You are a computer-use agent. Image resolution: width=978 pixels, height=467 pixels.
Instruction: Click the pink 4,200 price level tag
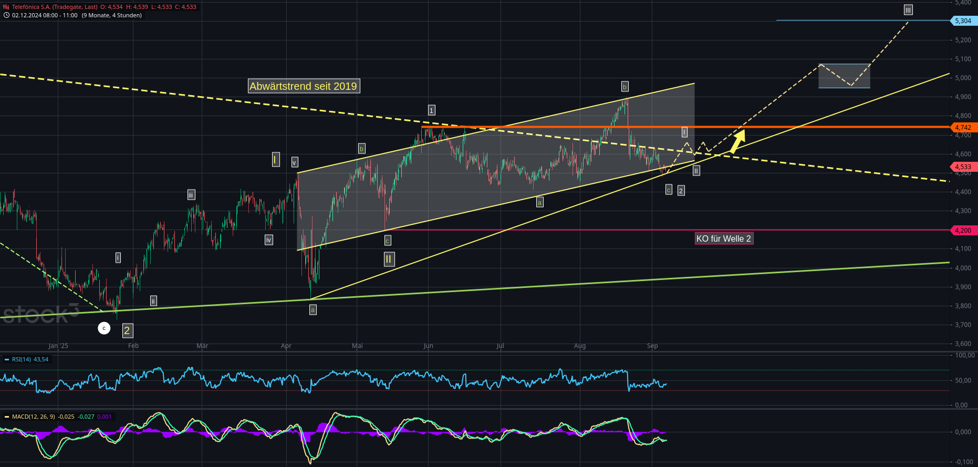coord(963,231)
